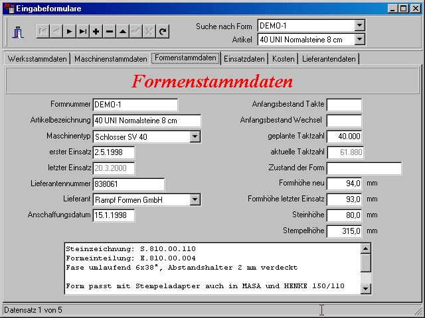The height and width of the screenshot is (318, 425).
Task: Expand the Artikel dropdown list
Action: point(359,39)
